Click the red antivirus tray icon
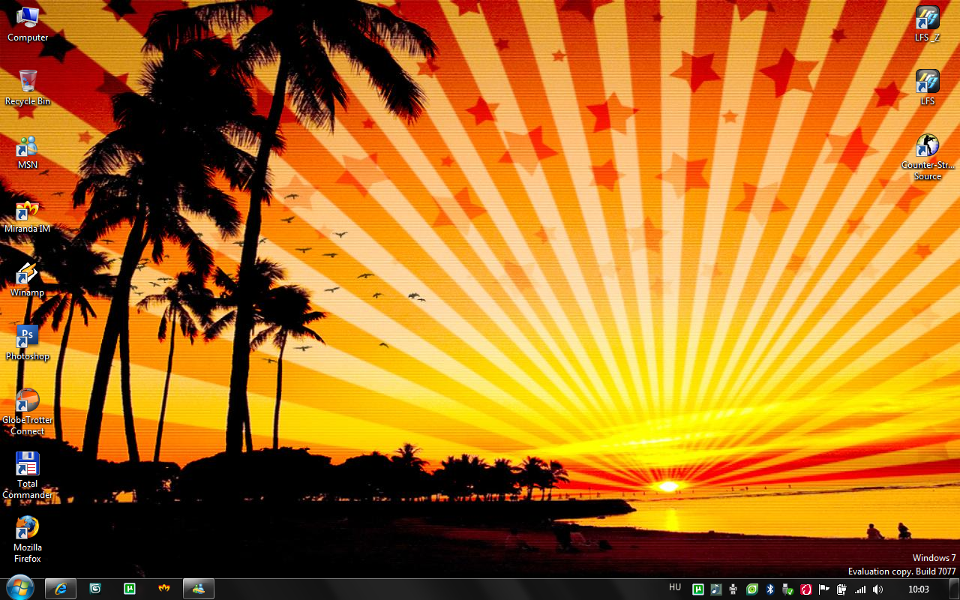This screenshot has height=600, width=960. pyautogui.click(x=806, y=589)
